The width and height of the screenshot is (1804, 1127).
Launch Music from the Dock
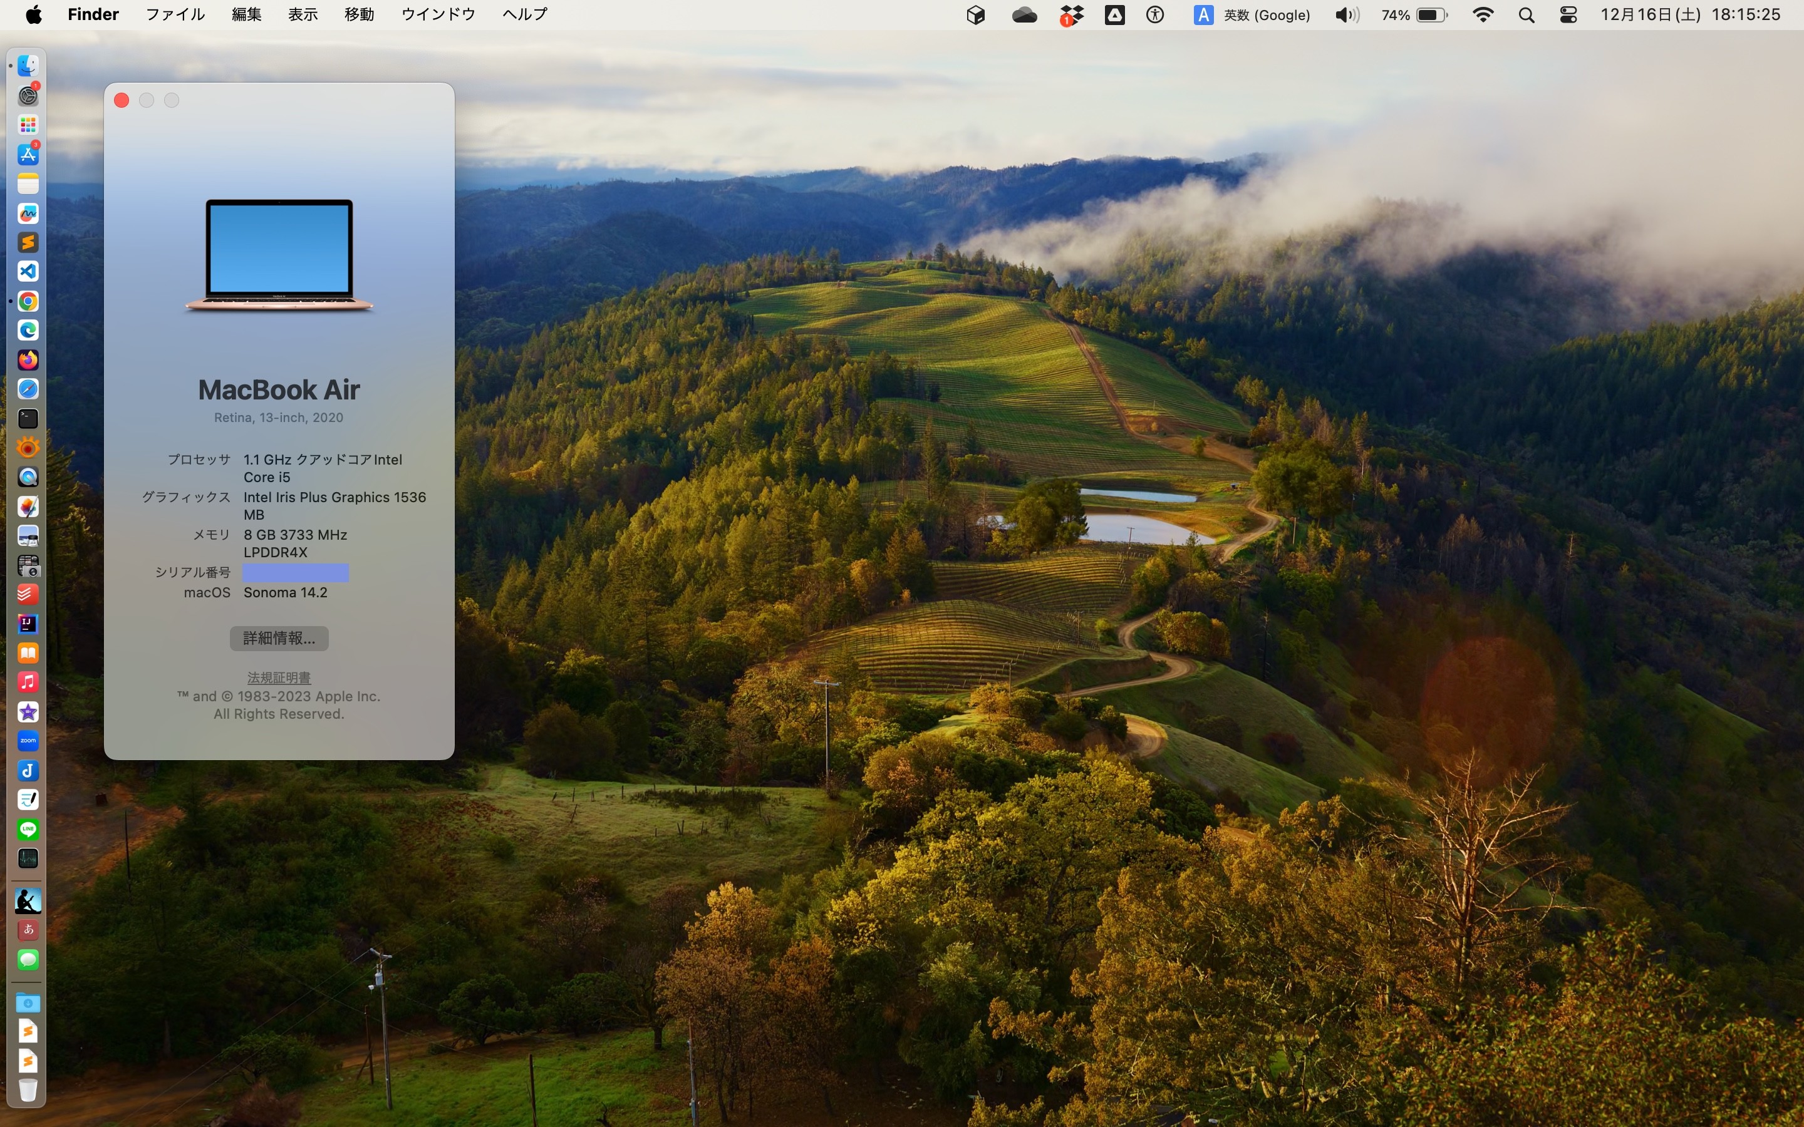(x=28, y=682)
